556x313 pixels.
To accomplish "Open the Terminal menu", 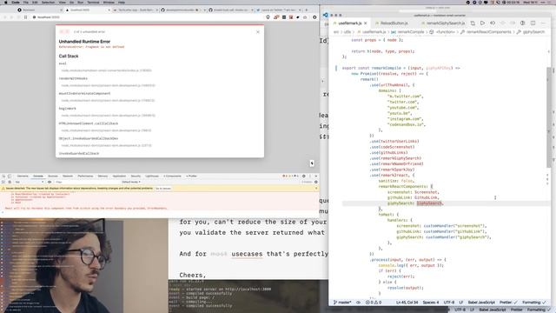I will pos(93,2).
